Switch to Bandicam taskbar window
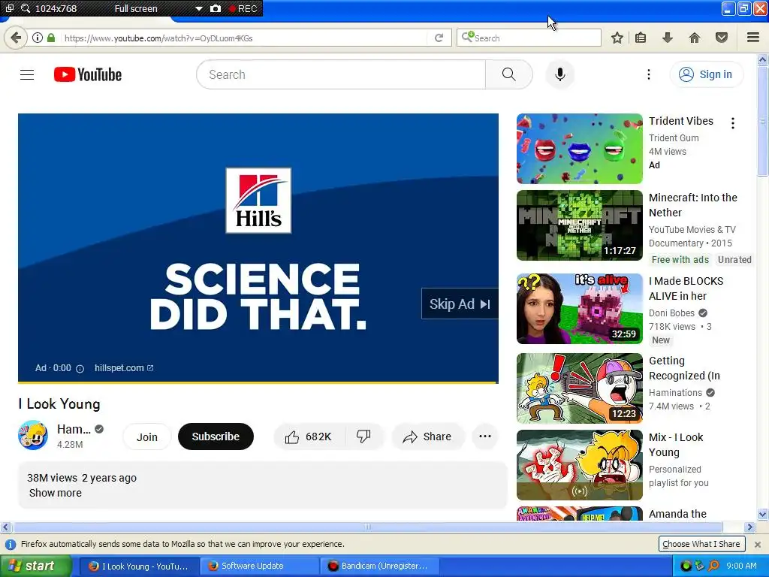The image size is (769, 577). tap(380, 566)
